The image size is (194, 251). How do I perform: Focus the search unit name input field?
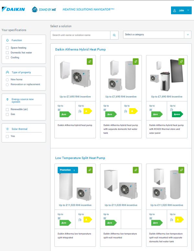click(80, 35)
